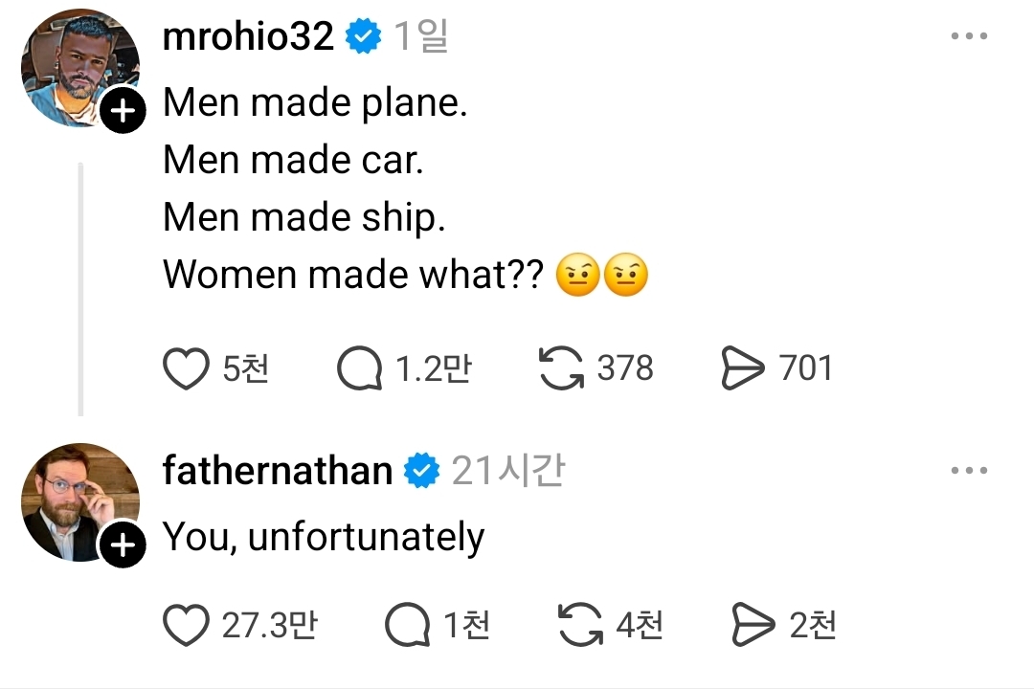
Task: Share mrohio32's post via send icon
Action: pos(743,369)
